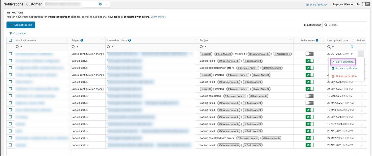
Task: Open the Notification name column filter icon
Action: pos(67,40)
